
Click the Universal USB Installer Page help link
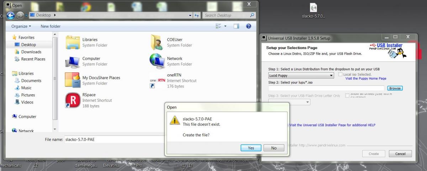(332, 125)
